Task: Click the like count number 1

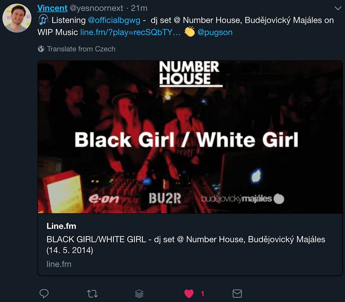Action: click(203, 294)
